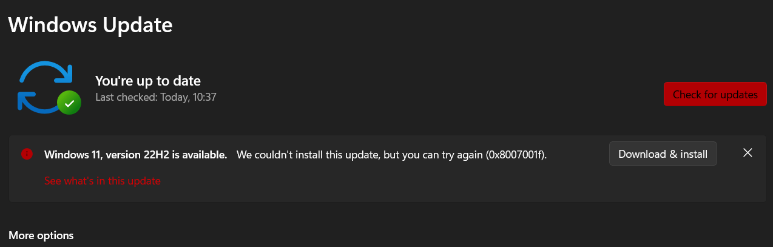Click the bottom arrow of the sync icon

tap(36, 103)
